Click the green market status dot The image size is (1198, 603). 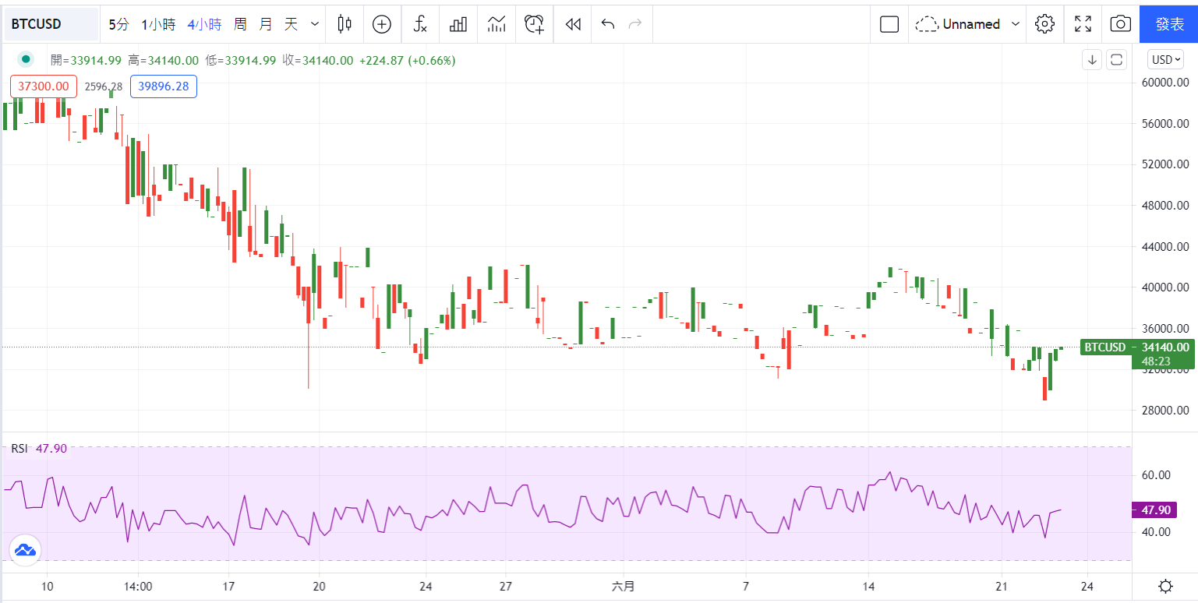coord(27,59)
